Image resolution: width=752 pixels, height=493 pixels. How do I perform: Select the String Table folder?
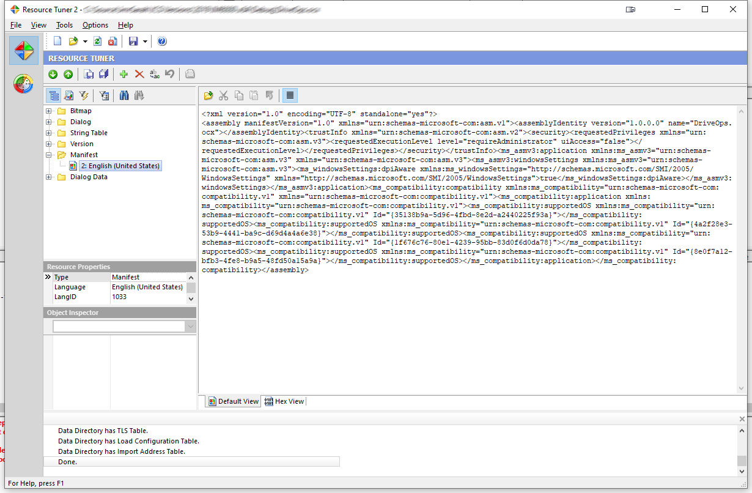89,133
